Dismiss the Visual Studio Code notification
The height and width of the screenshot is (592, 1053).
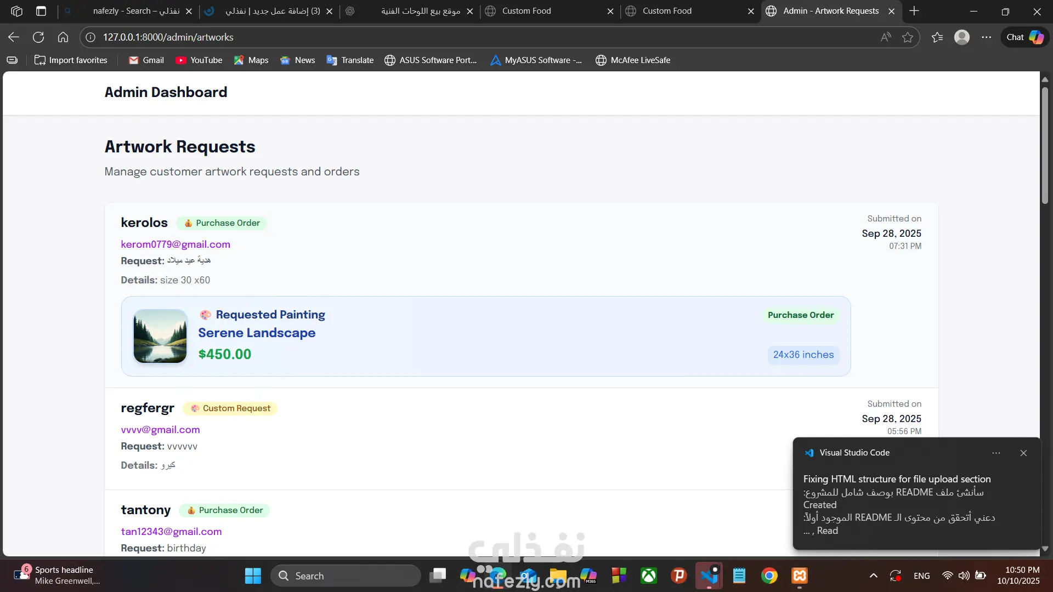(1023, 453)
